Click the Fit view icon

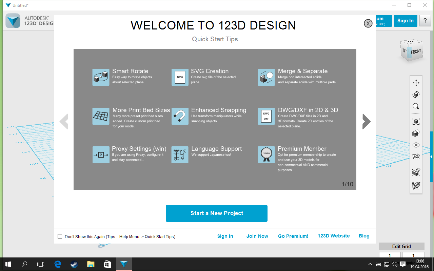coord(416,121)
